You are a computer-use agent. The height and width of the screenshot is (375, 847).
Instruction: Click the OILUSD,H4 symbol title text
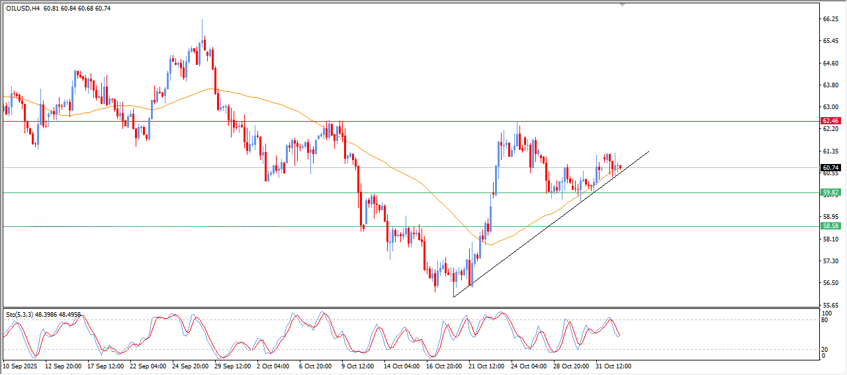pyautogui.click(x=22, y=7)
